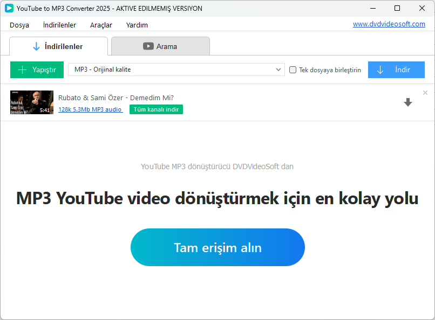Download the Rubato & Sami Özer track arrow icon
This screenshot has height=320, width=435.
pyautogui.click(x=408, y=102)
